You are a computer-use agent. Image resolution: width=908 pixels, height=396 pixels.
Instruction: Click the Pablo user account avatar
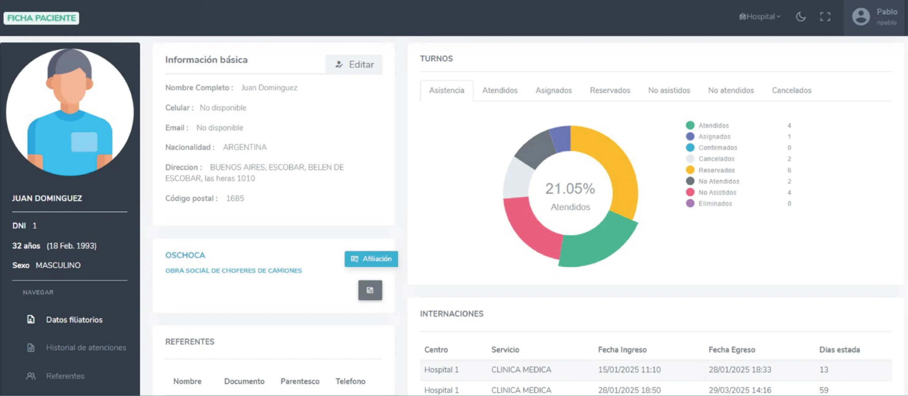(861, 17)
